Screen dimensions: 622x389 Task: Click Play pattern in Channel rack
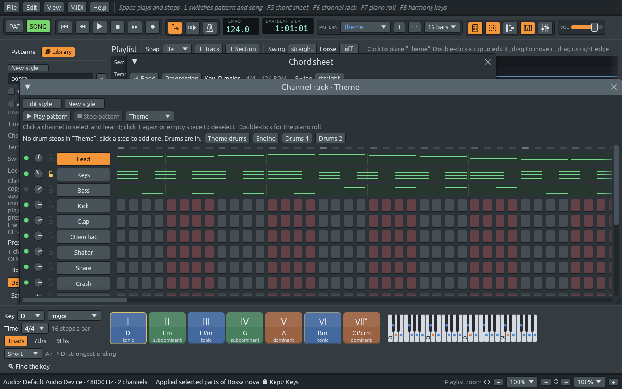[47, 116]
